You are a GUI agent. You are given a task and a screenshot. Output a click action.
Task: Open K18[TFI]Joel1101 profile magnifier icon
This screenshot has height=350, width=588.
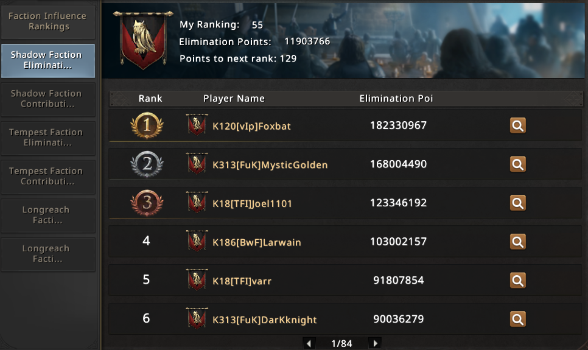pyautogui.click(x=518, y=203)
